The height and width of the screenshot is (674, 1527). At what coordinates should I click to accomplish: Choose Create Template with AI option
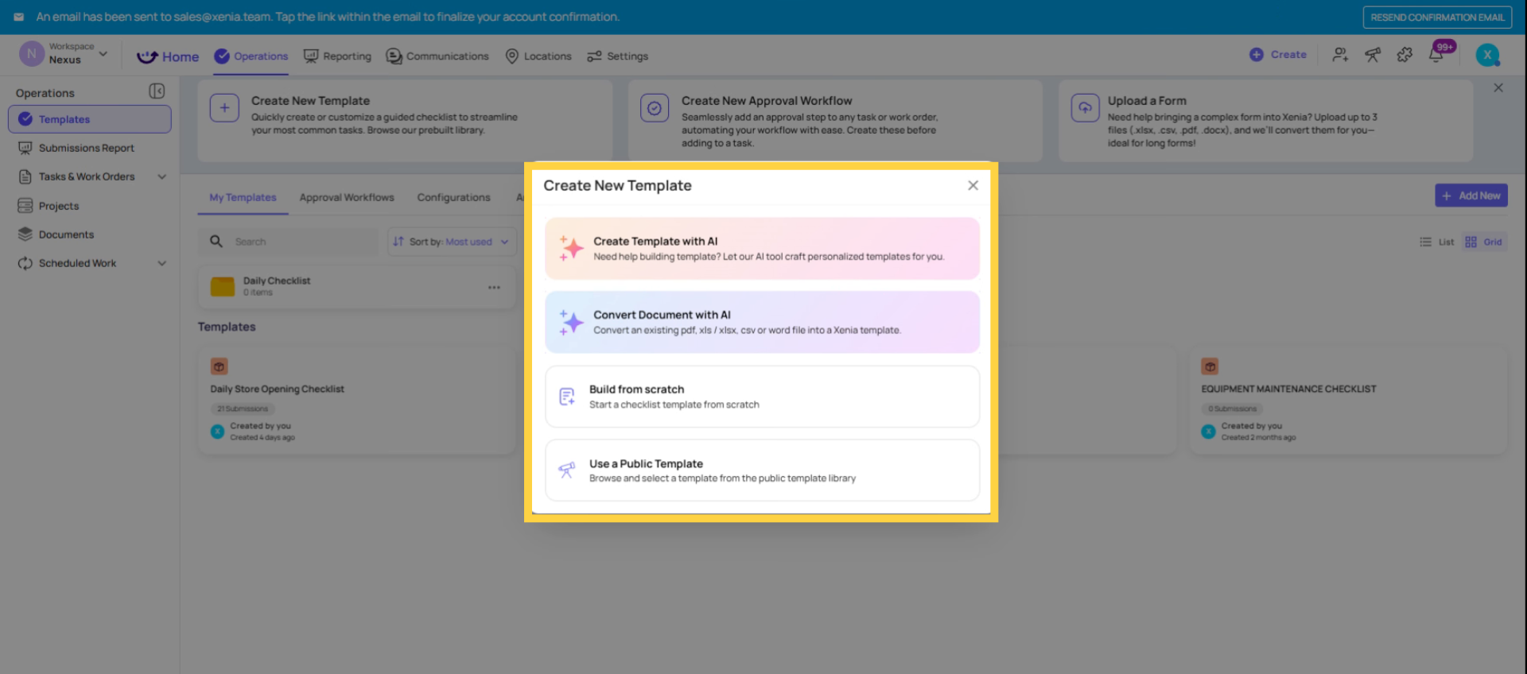[762, 249]
